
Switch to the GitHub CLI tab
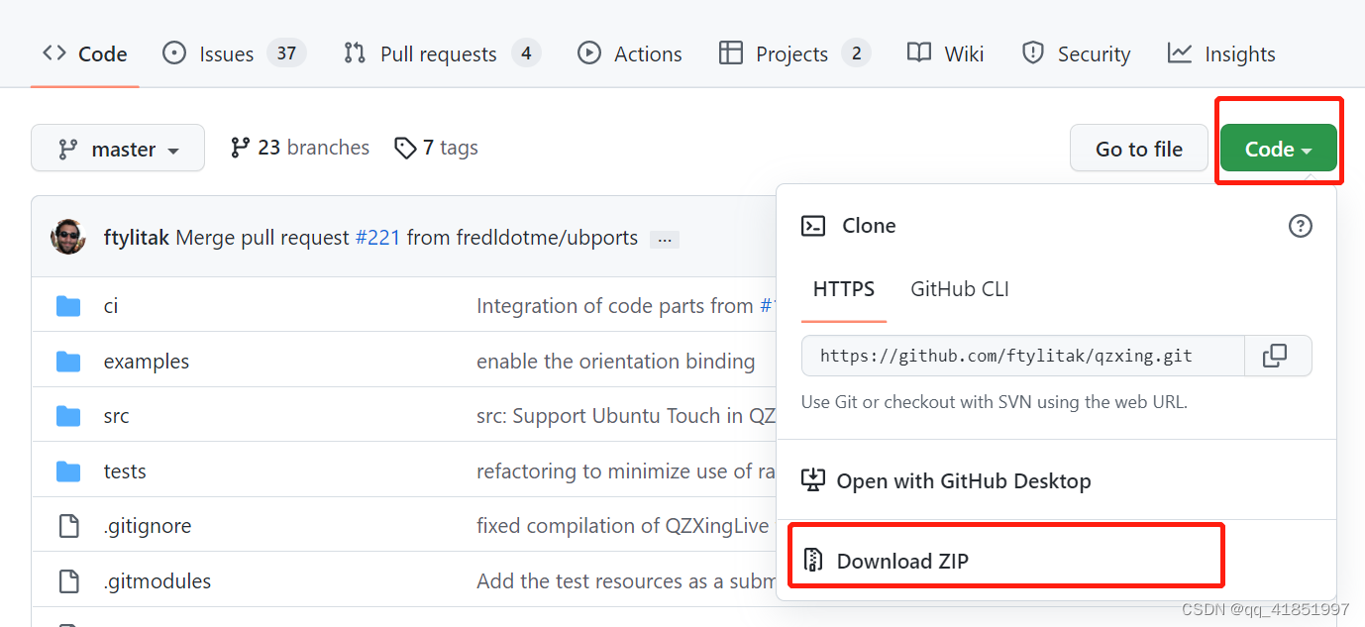(959, 289)
